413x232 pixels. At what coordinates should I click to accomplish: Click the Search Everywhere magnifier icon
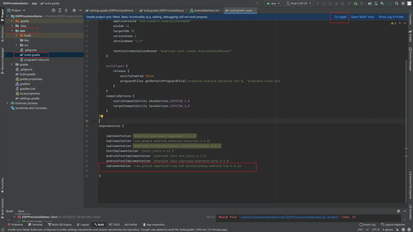pyautogui.click(x=397, y=4)
